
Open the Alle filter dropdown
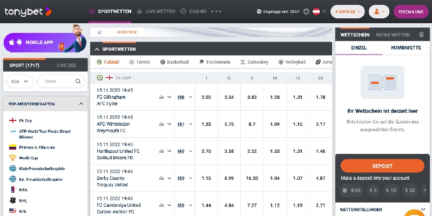19,82
